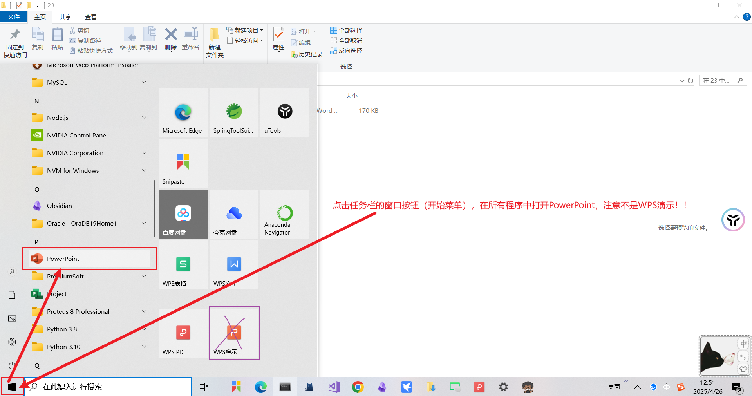Switch to the 文件 tab

[x=14, y=17]
